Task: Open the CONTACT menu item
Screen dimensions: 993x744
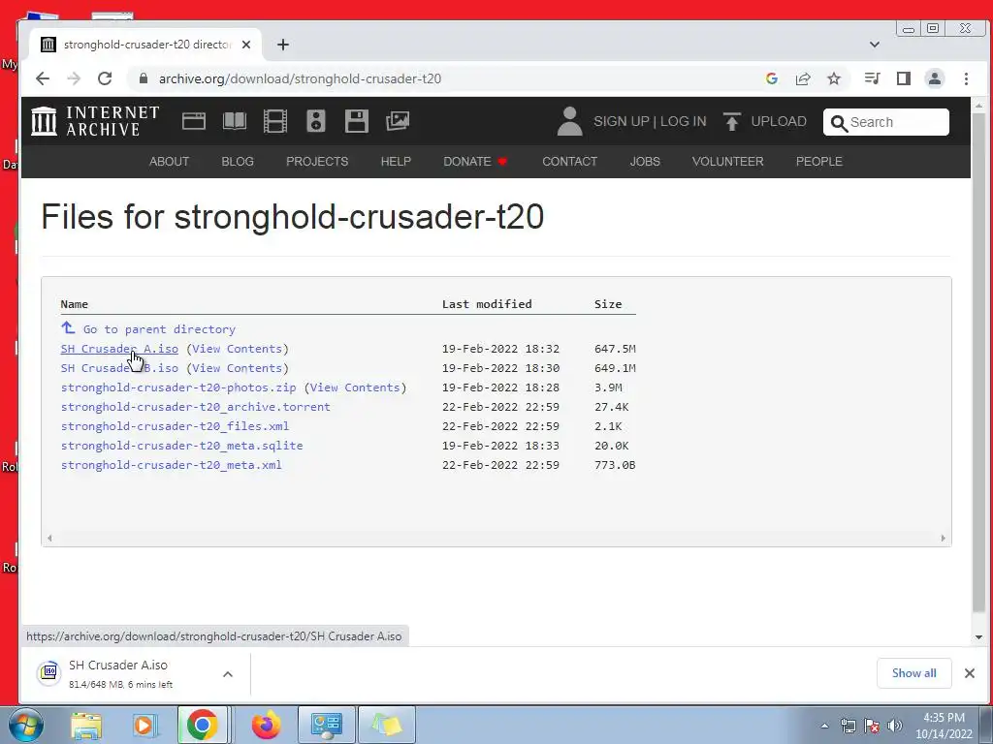Action: pyautogui.click(x=569, y=162)
